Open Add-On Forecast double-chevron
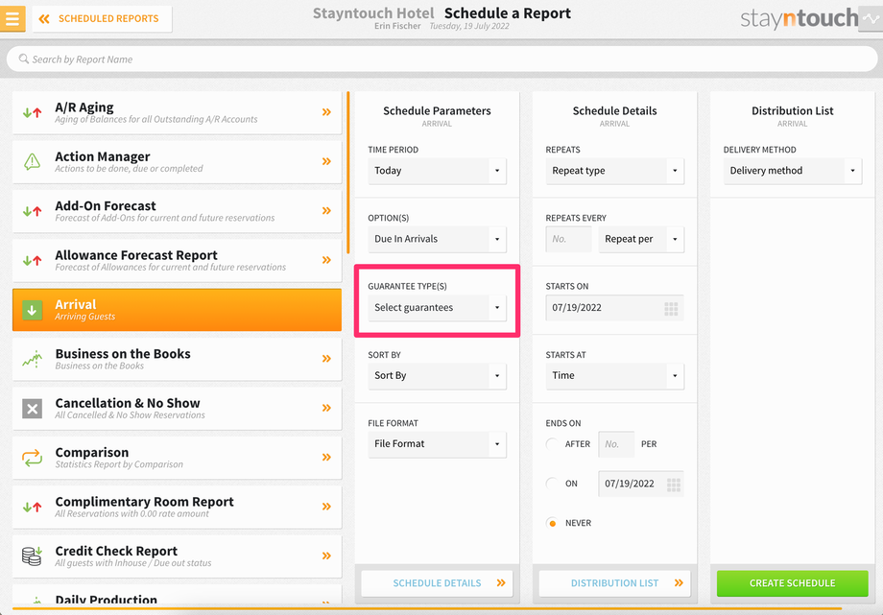Viewport: 883px width, 615px height. tap(326, 211)
